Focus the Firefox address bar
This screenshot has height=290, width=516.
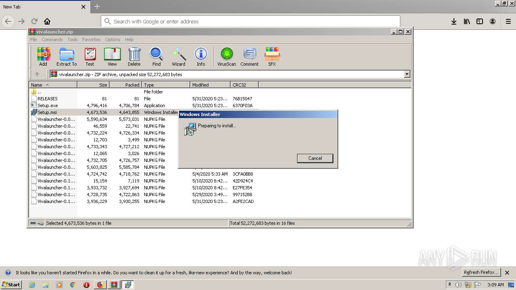pos(250,21)
